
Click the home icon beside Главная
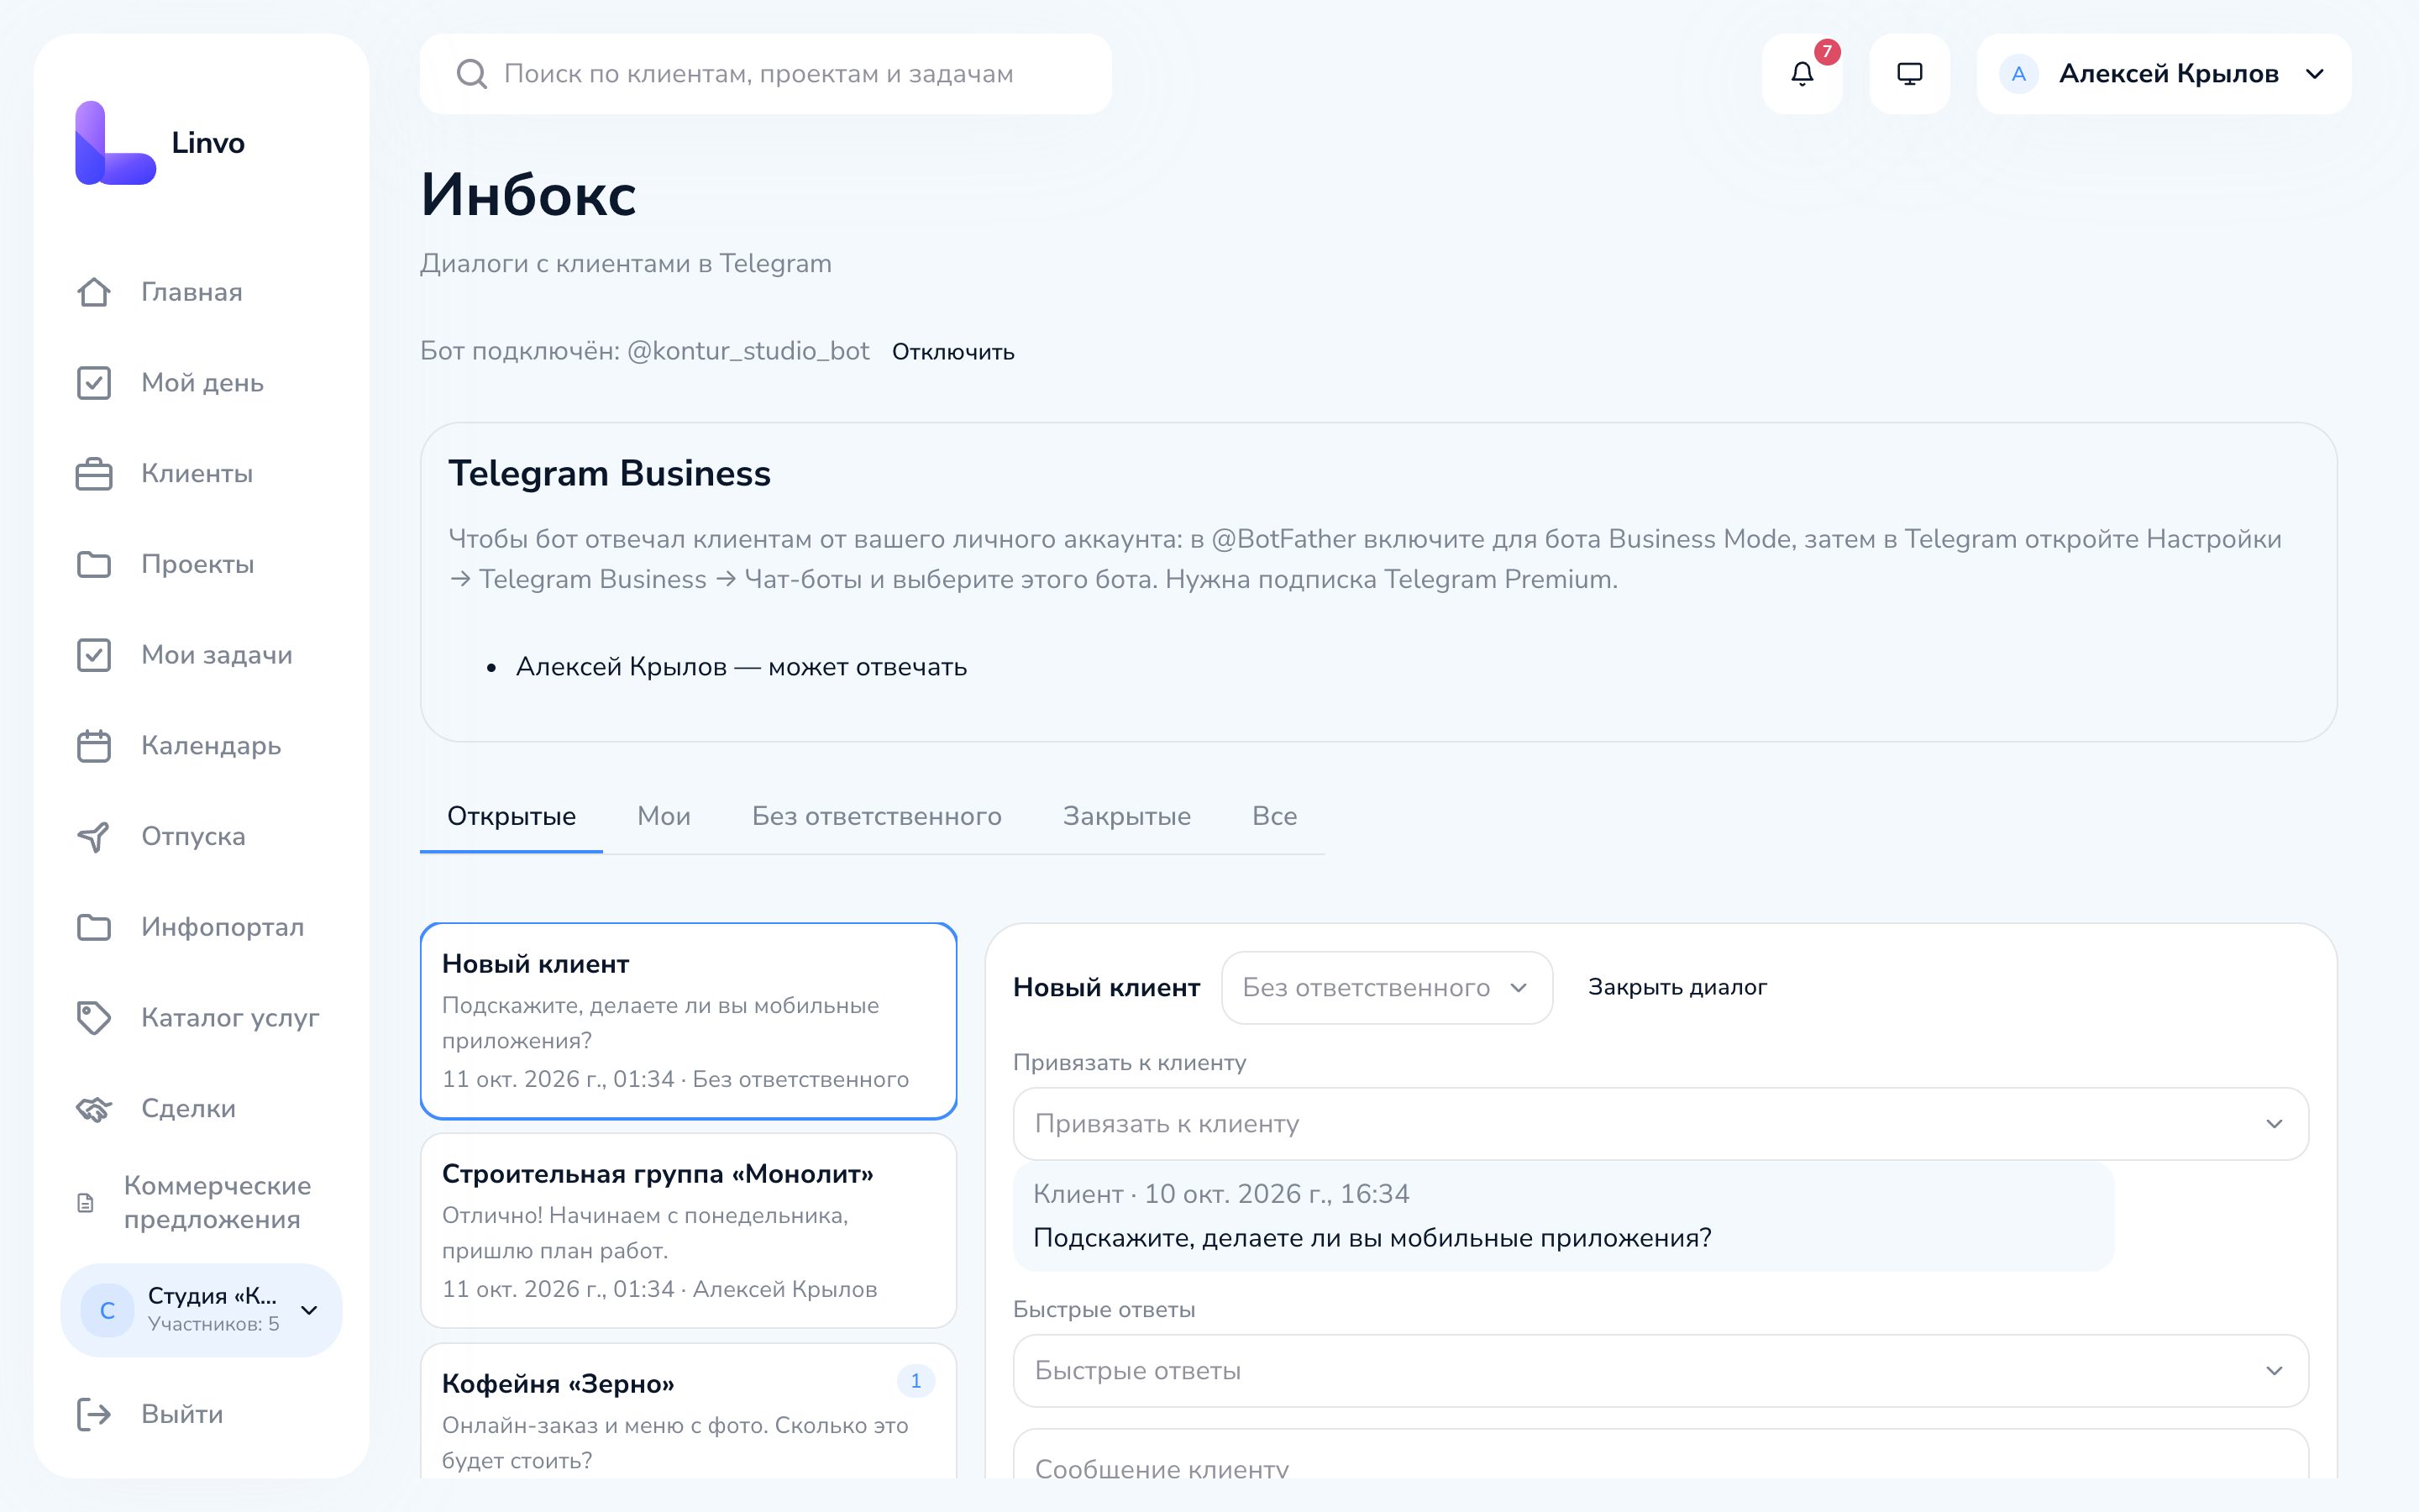tap(94, 292)
